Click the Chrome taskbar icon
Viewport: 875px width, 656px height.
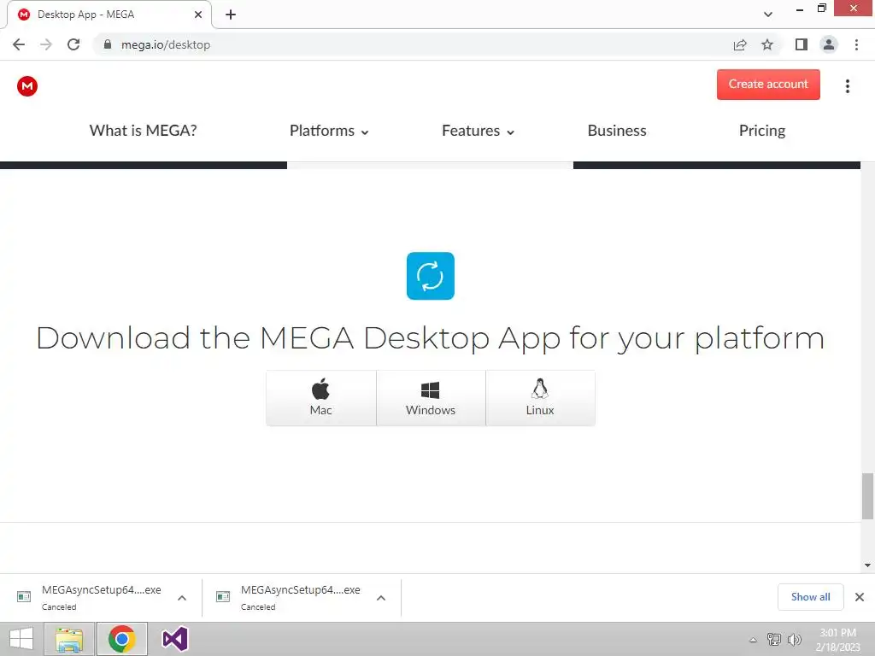click(121, 639)
